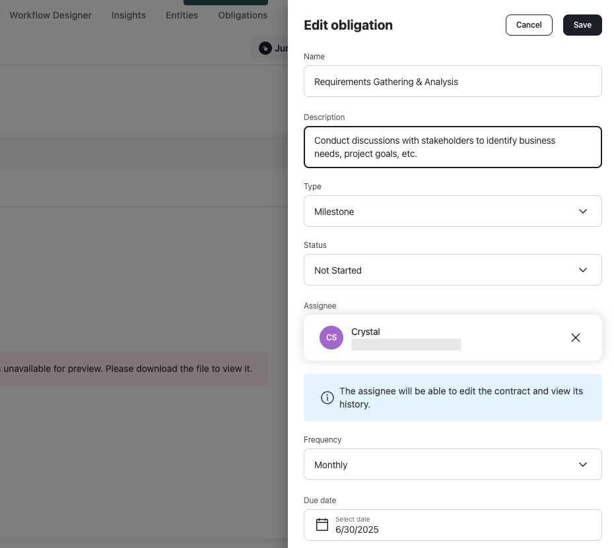Click the info icon in the assignee notice

[x=327, y=398]
